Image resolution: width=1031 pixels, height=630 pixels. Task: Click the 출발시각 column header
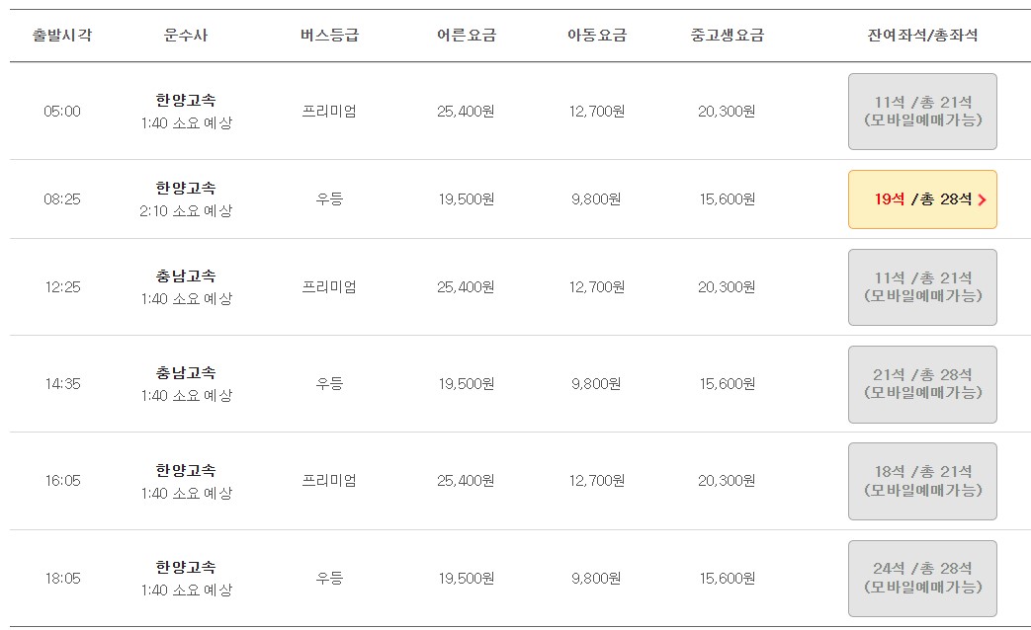tap(60, 33)
